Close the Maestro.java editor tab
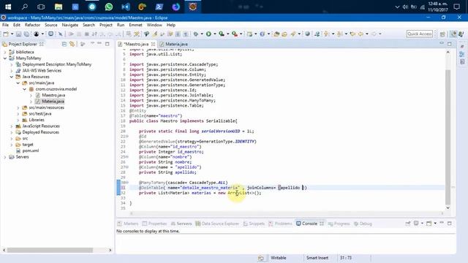 point(153,44)
